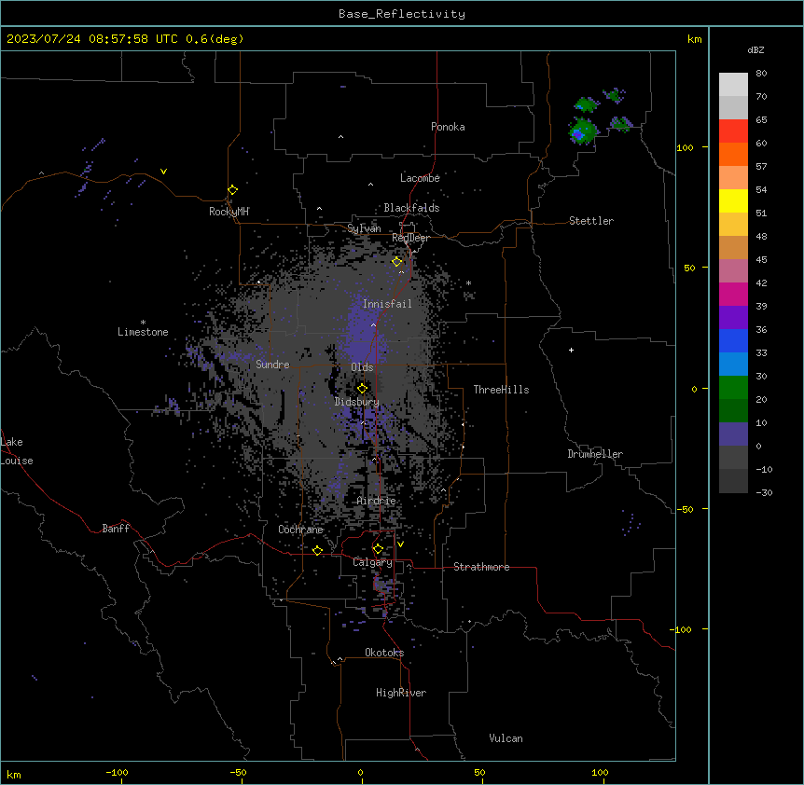The width and height of the screenshot is (804, 785).
Task: Select the red 60-65 dBZ legend swatch
Action: click(x=733, y=131)
